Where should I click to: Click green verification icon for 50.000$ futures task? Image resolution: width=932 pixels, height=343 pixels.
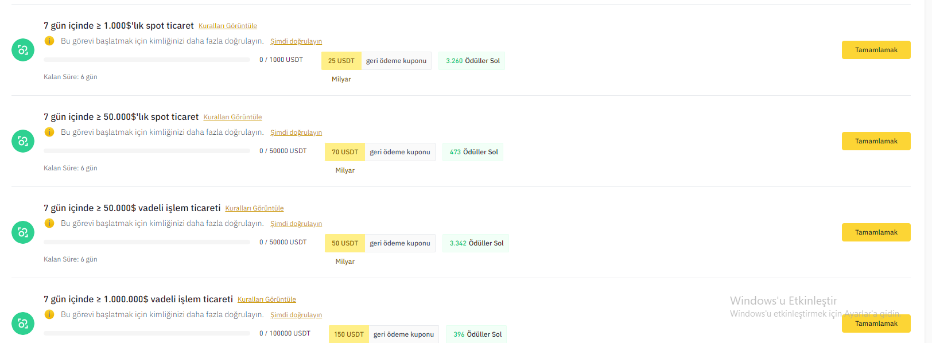(23, 232)
